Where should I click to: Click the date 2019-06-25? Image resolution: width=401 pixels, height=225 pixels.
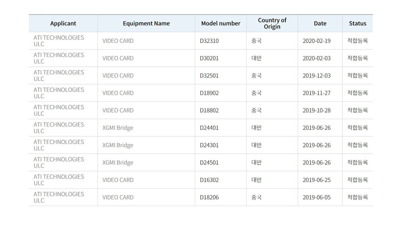[x=316, y=180]
